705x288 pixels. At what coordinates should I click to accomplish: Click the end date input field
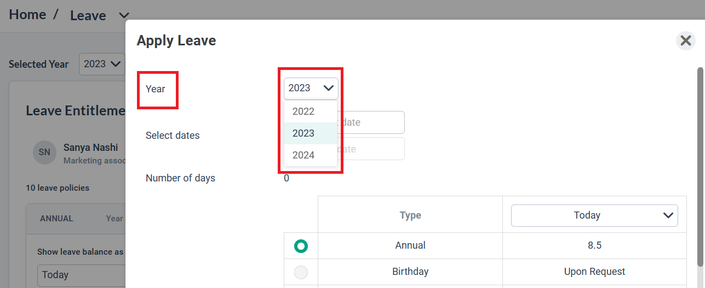(371, 149)
